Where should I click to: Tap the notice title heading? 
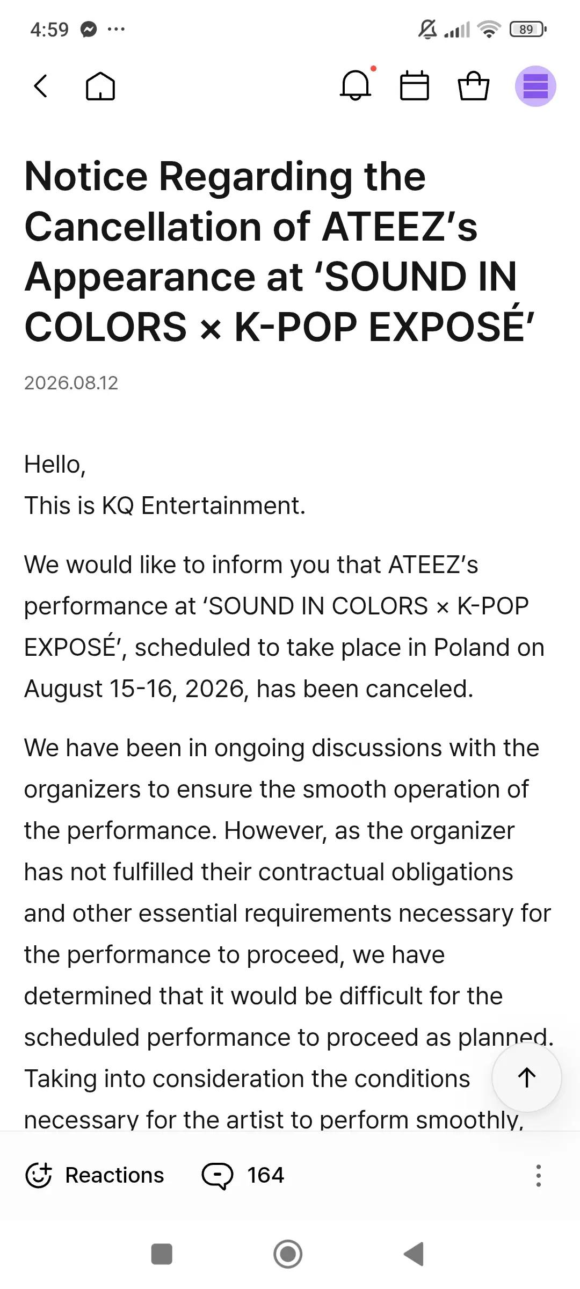[x=279, y=251]
